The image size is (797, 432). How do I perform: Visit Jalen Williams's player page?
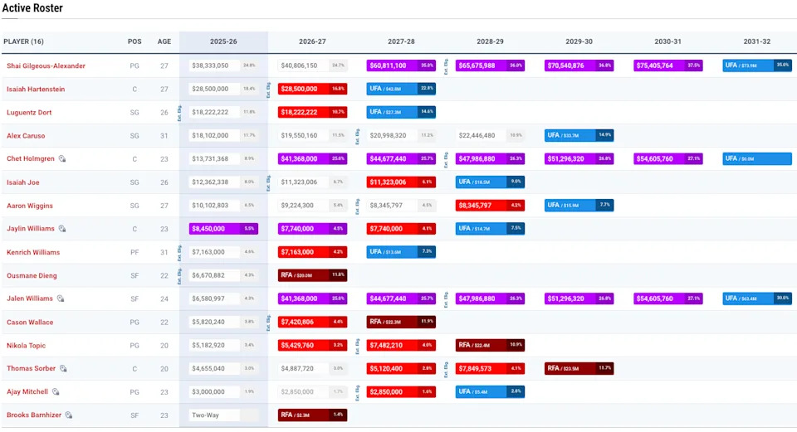click(30, 299)
